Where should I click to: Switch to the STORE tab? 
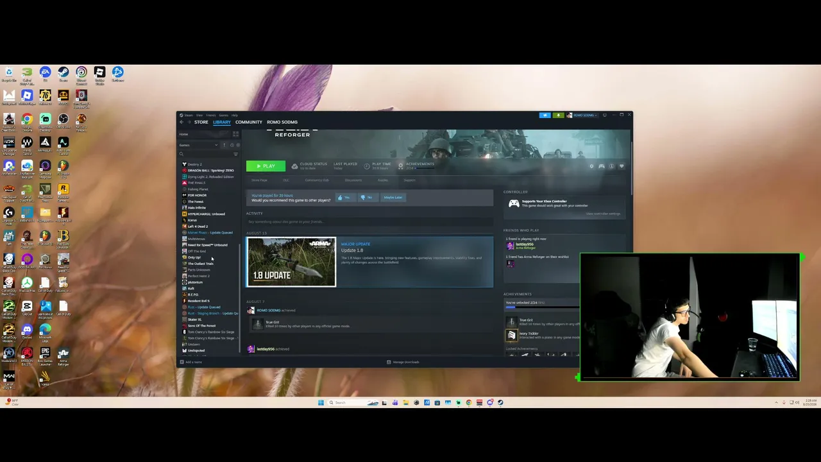click(201, 122)
